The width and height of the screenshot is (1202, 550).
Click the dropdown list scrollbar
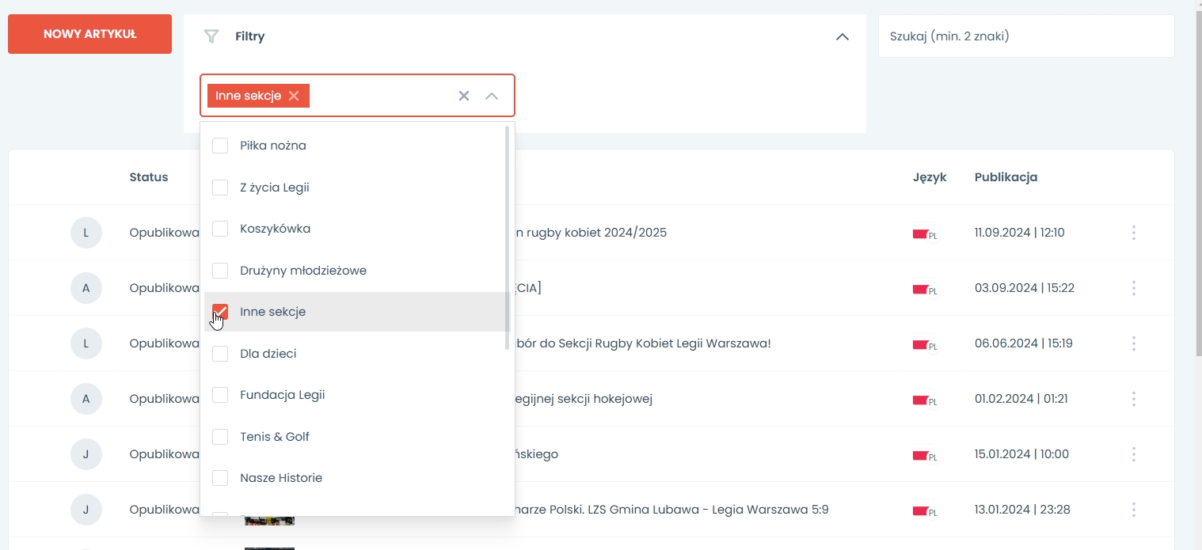click(x=508, y=237)
